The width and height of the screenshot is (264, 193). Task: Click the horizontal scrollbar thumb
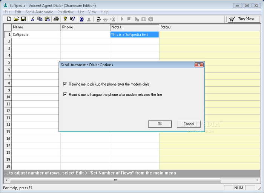pos(115,180)
